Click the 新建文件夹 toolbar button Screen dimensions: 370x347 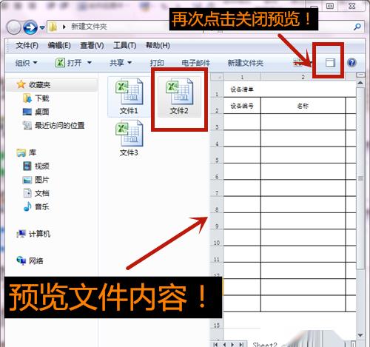(x=246, y=63)
